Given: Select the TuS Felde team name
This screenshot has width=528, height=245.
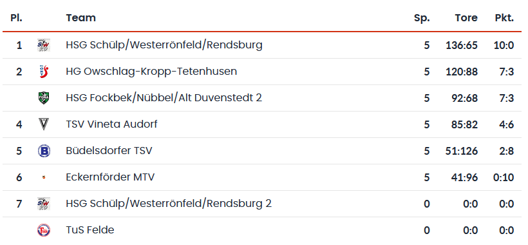Looking at the screenshot, I should coord(90,230).
